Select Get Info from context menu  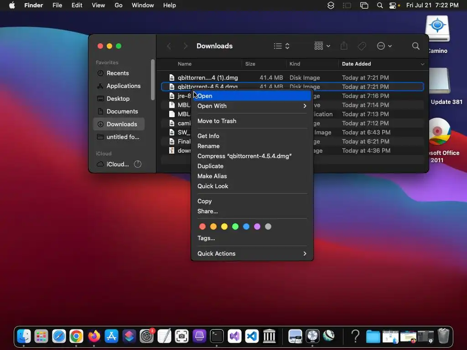tap(252, 136)
